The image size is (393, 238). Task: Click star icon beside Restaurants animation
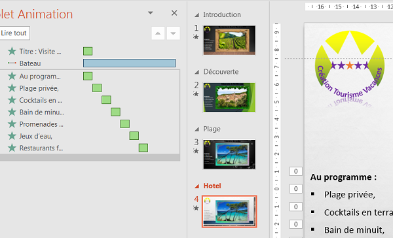pos(12,148)
